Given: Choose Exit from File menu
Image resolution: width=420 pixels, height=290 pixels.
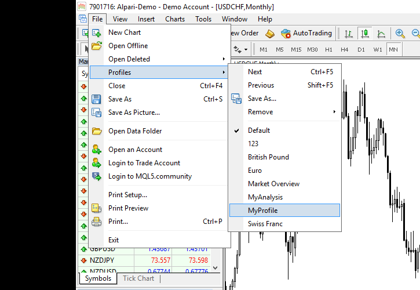Looking at the screenshot, I should pos(160,240).
